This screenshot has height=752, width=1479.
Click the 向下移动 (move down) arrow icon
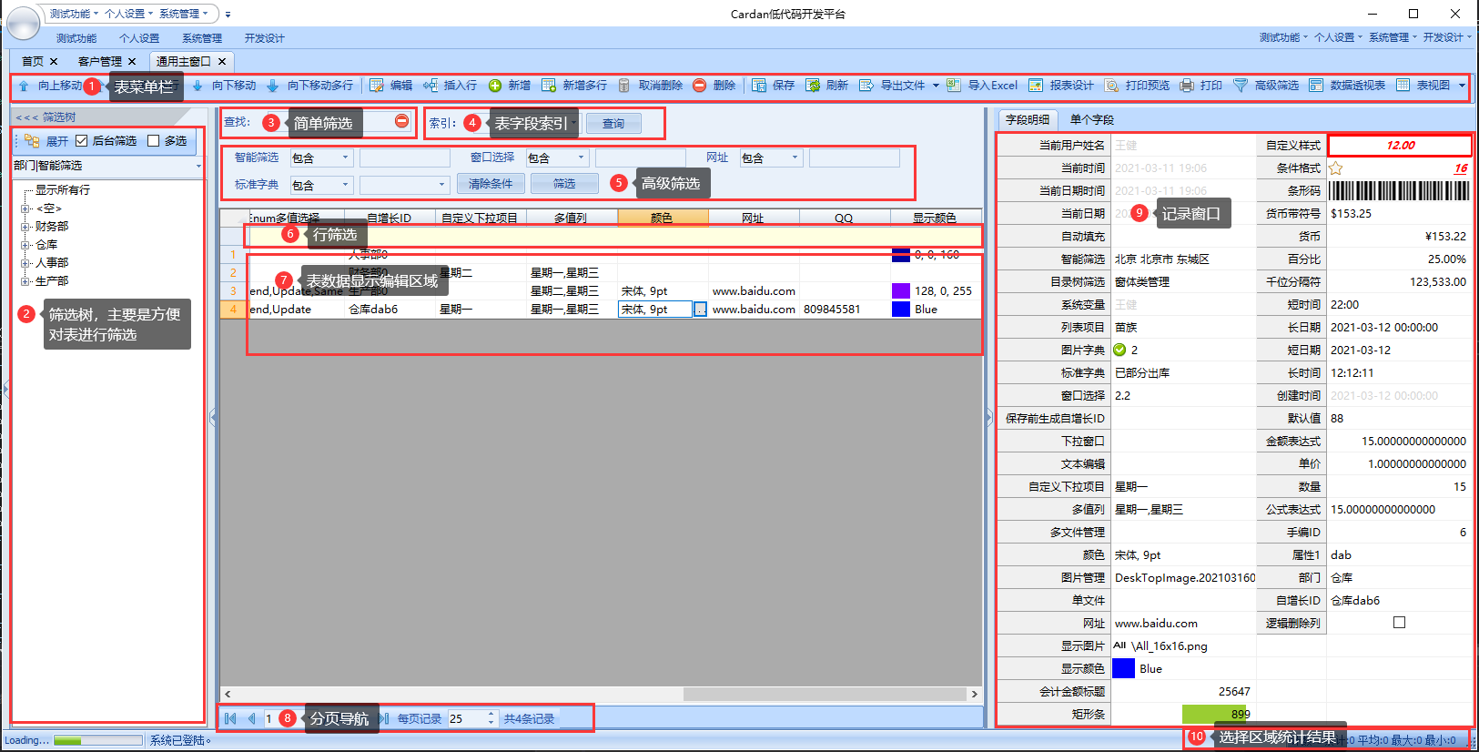(198, 86)
